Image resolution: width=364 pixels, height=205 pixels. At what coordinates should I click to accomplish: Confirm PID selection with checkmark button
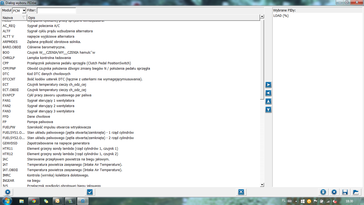tap(90, 192)
